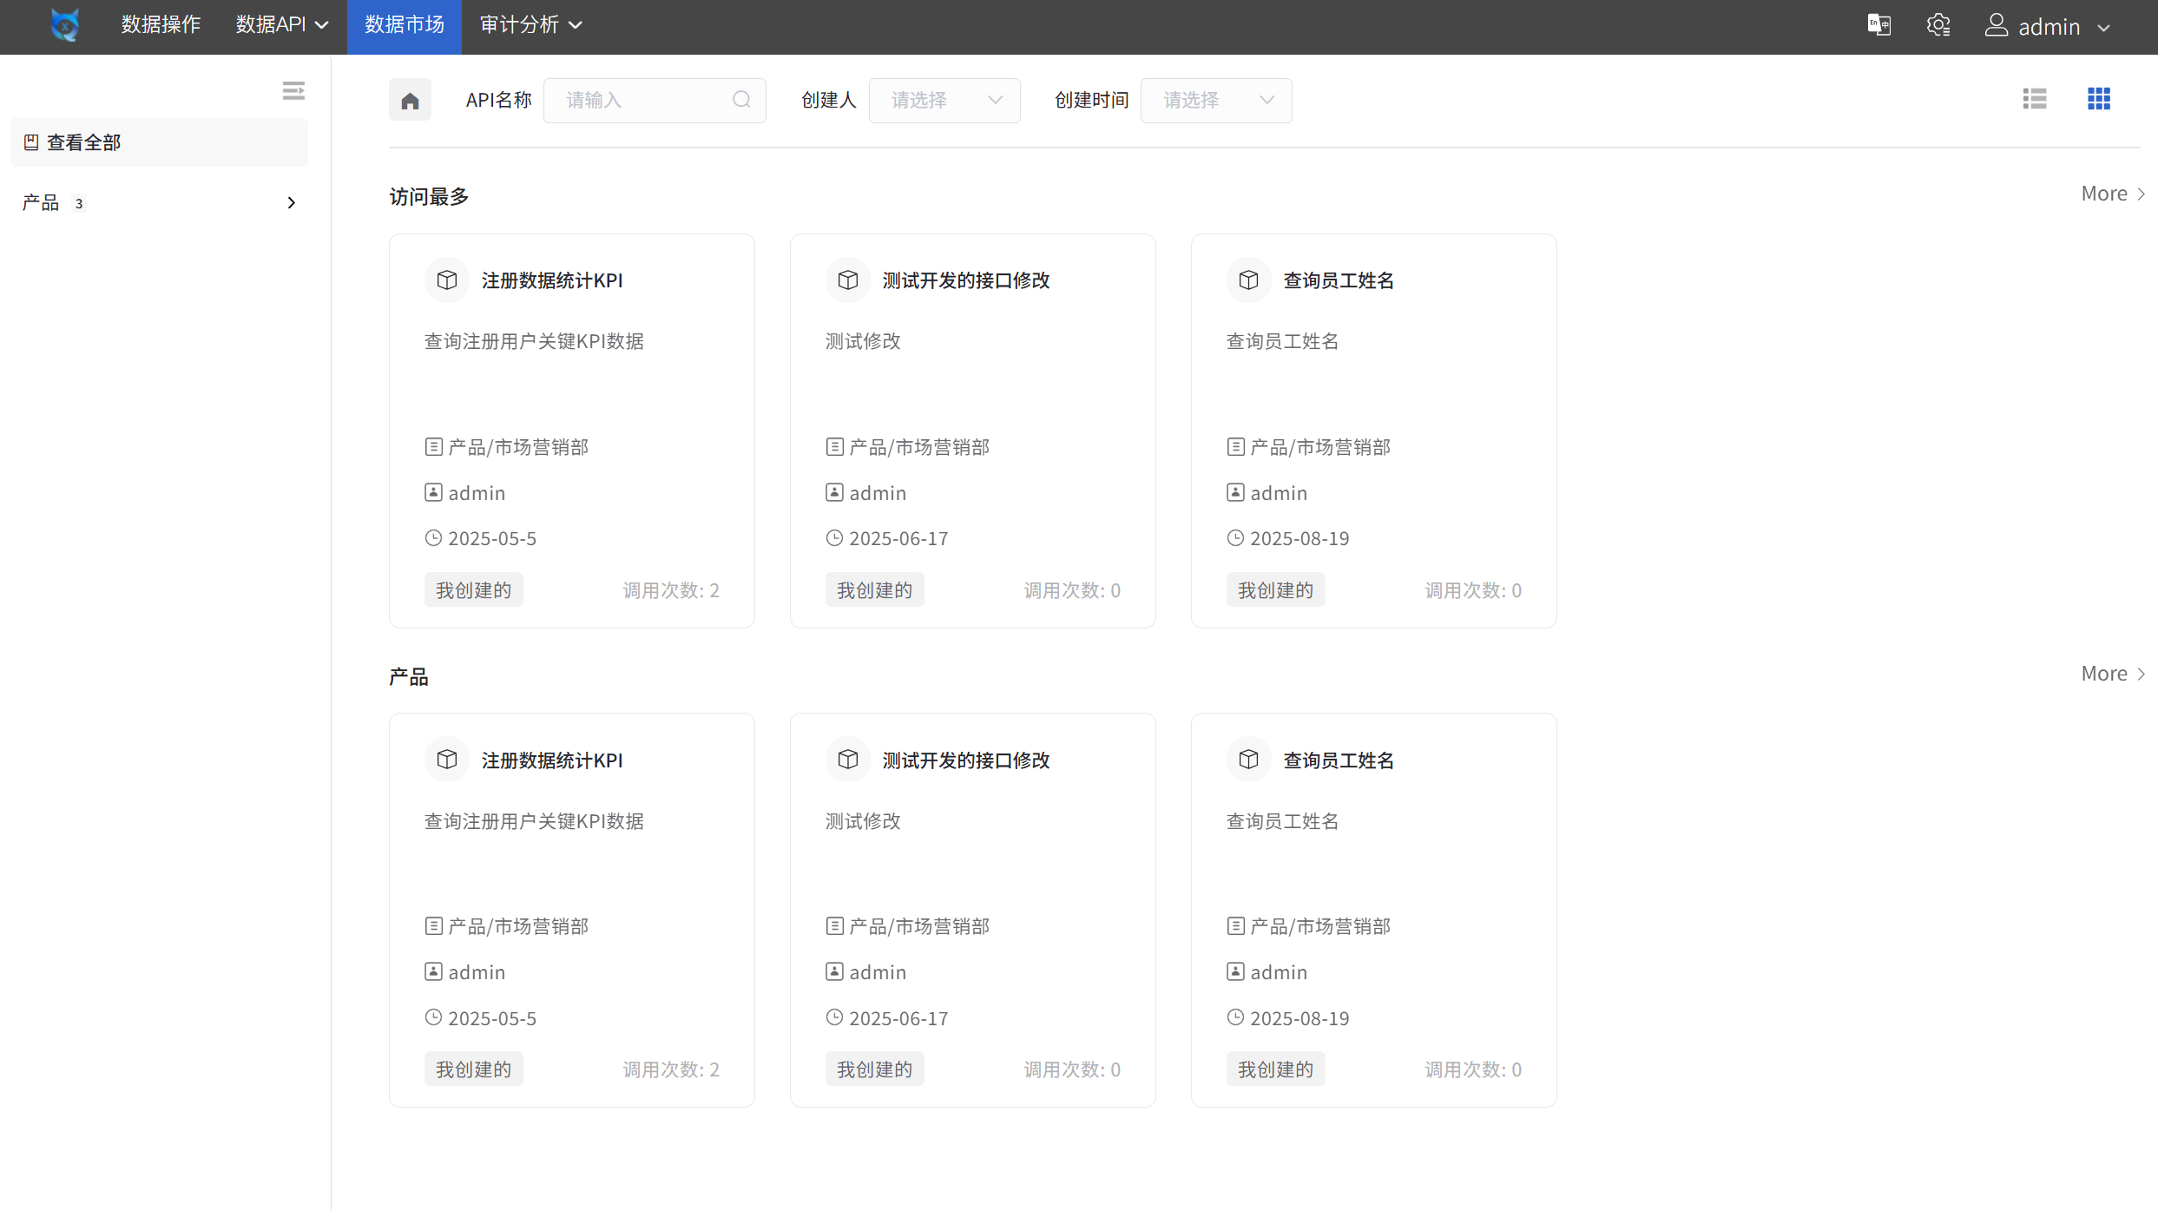Open the settings gear icon

pyautogui.click(x=1938, y=25)
